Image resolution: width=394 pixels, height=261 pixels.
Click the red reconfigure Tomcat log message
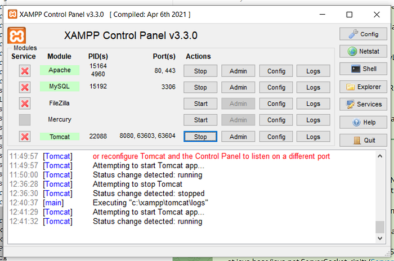211,156
